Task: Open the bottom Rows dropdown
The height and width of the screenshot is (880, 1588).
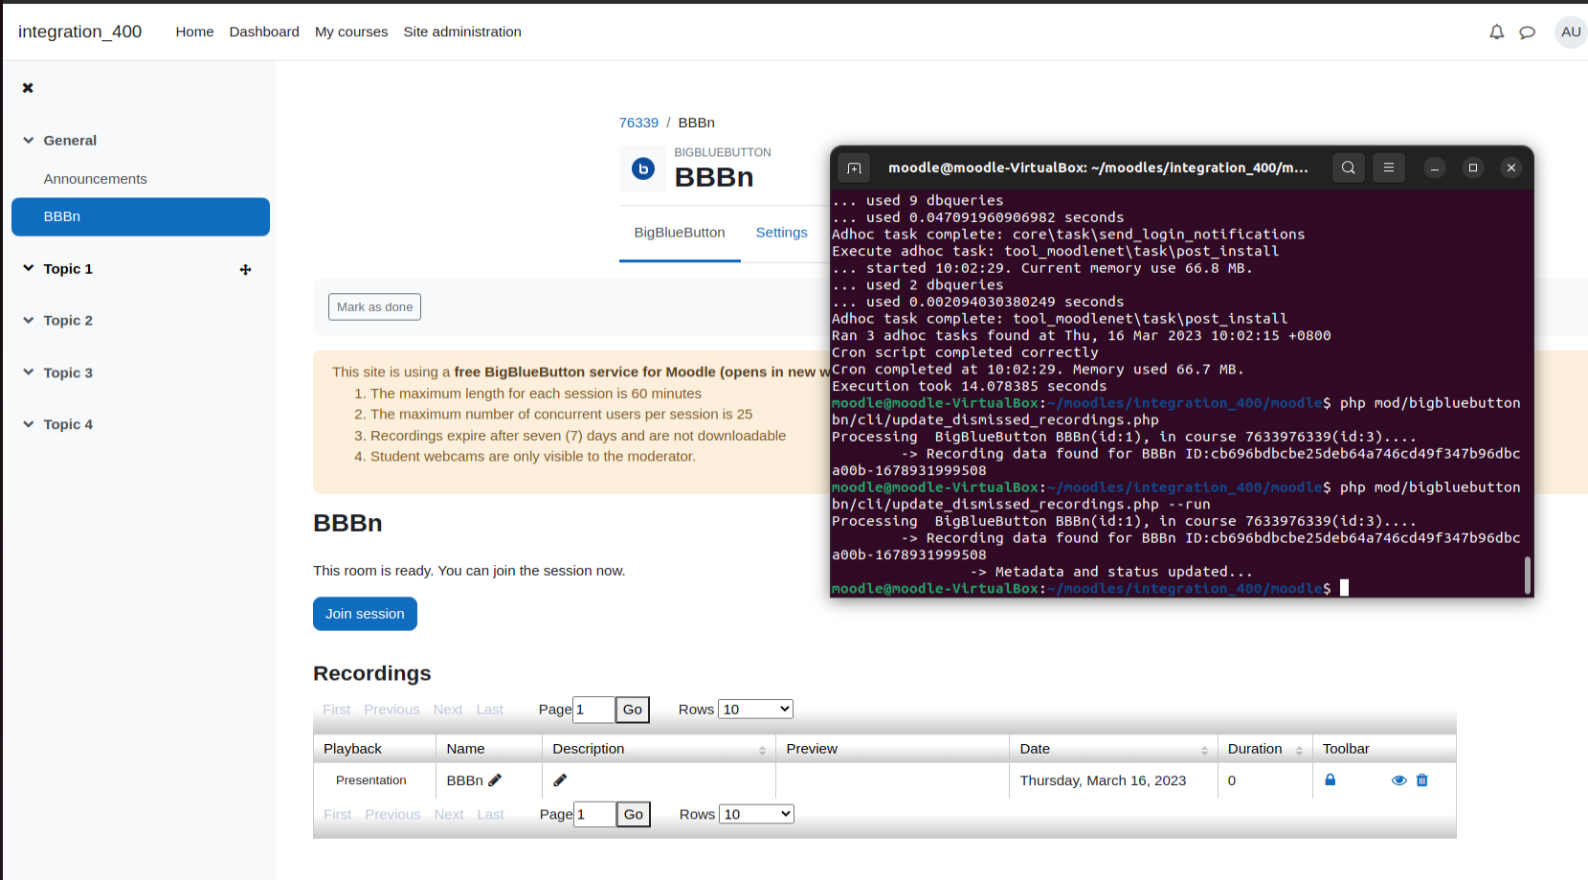Action: tap(756, 814)
